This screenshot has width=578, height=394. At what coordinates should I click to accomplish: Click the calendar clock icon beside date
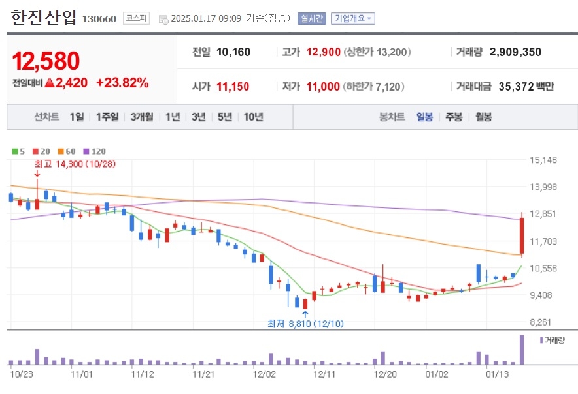click(x=163, y=19)
